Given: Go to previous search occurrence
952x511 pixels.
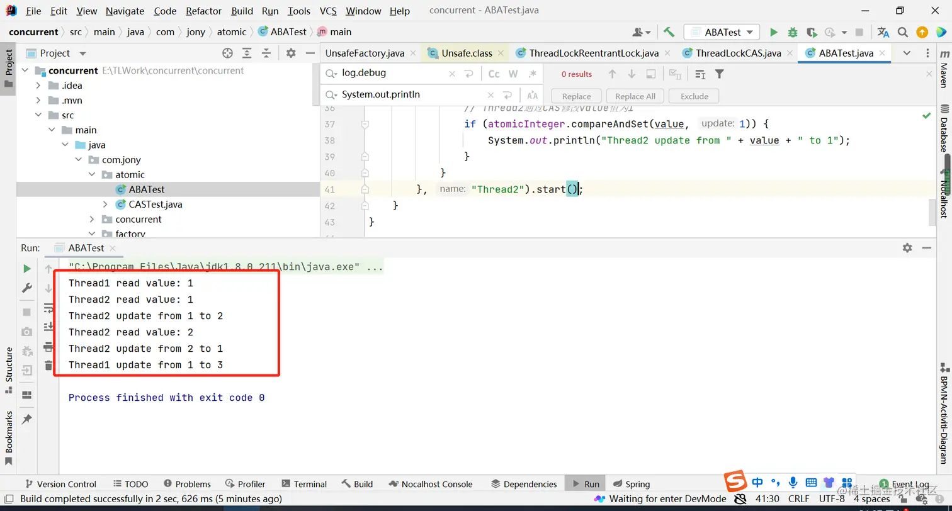Looking at the screenshot, I should 612,74.
